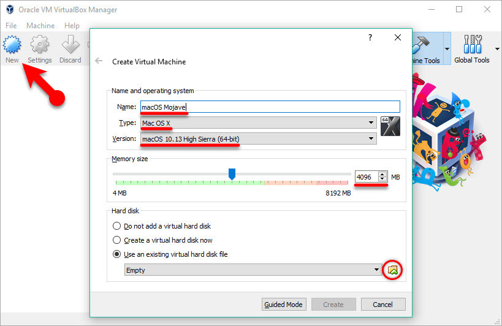The height and width of the screenshot is (326, 502).
Task: Open the Machine menu
Action: (40, 26)
